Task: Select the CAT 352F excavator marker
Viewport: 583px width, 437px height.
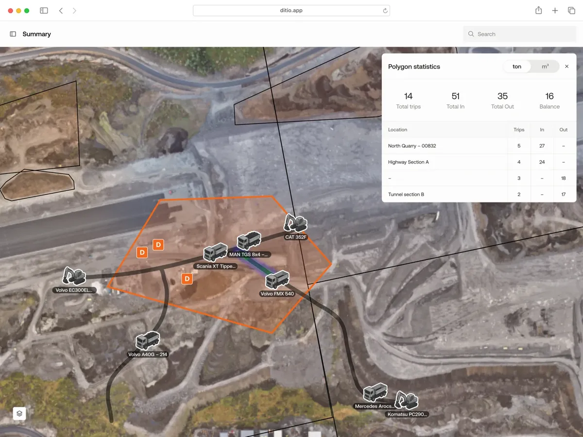Action: pos(295,223)
